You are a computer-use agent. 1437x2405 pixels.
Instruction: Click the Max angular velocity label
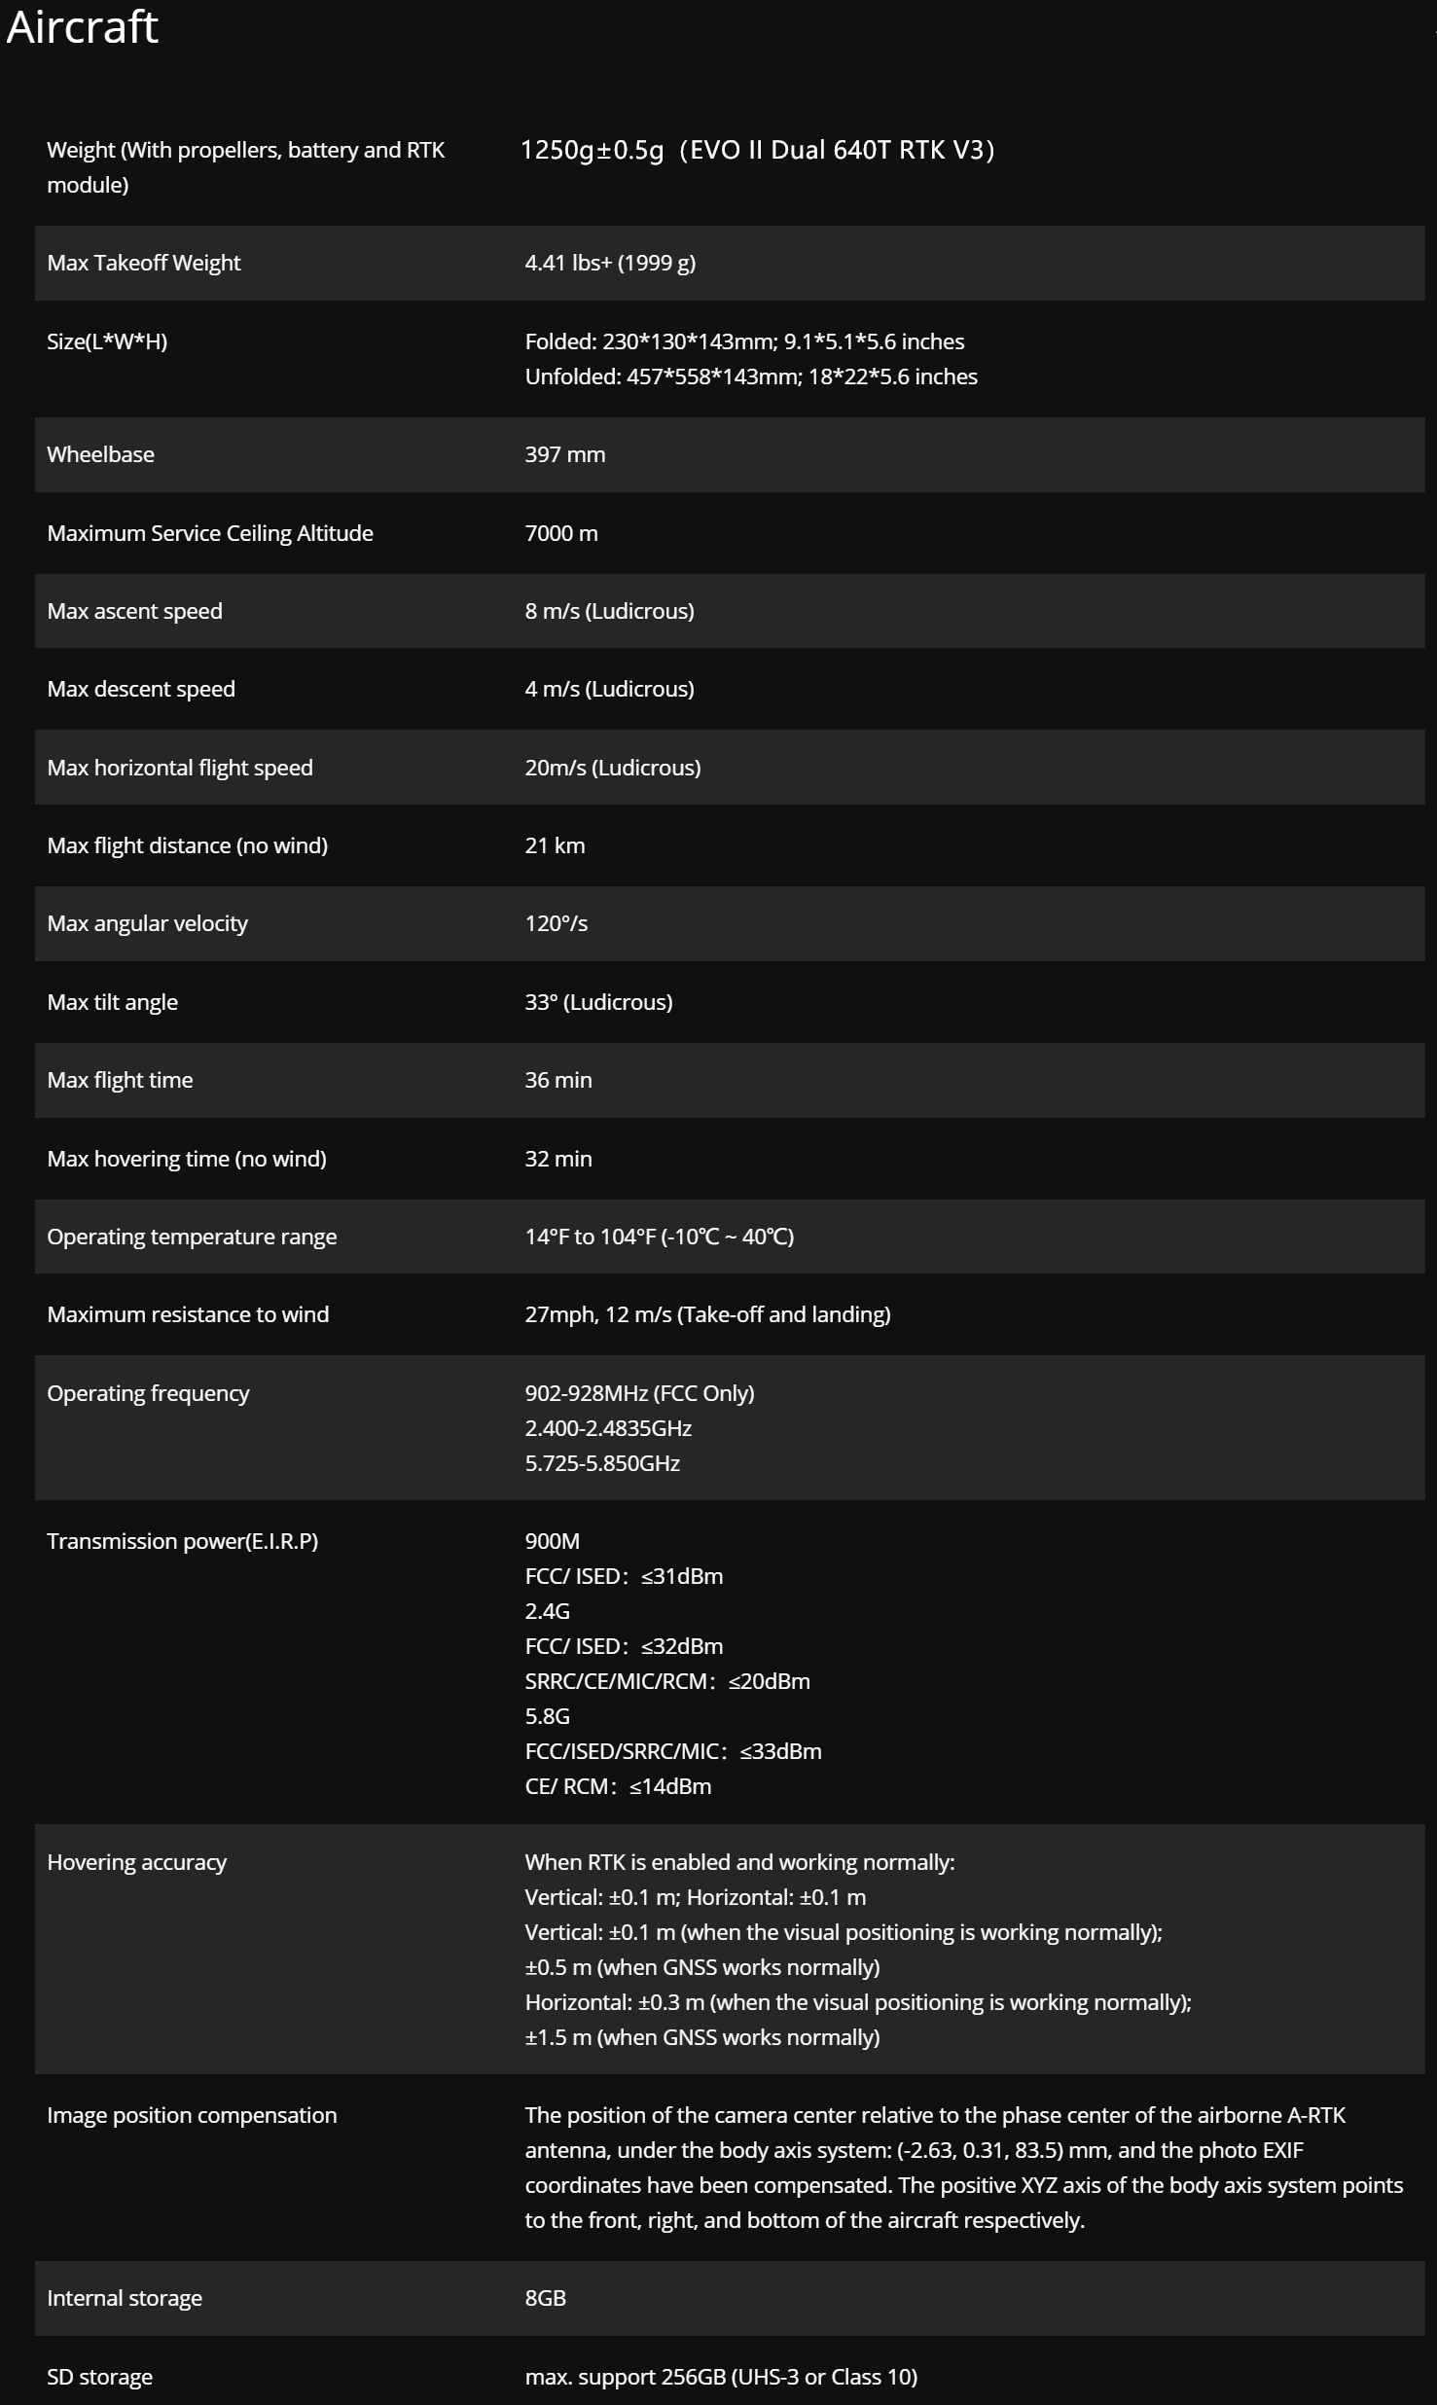[148, 923]
